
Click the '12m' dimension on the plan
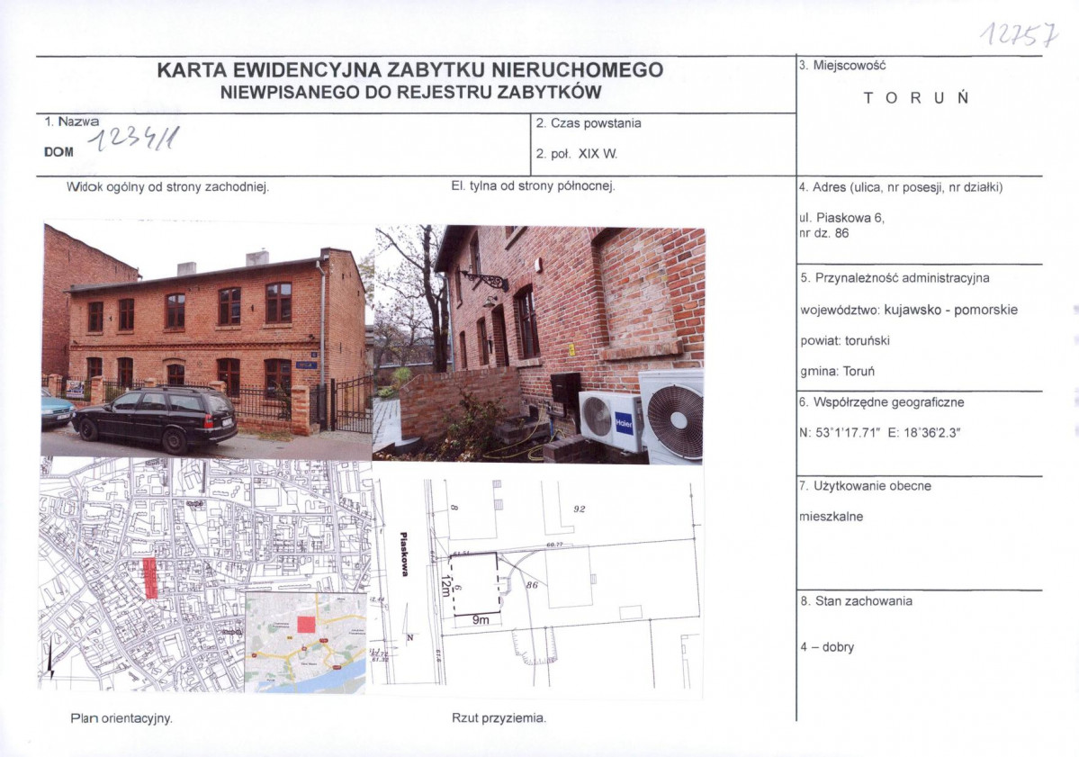click(448, 586)
